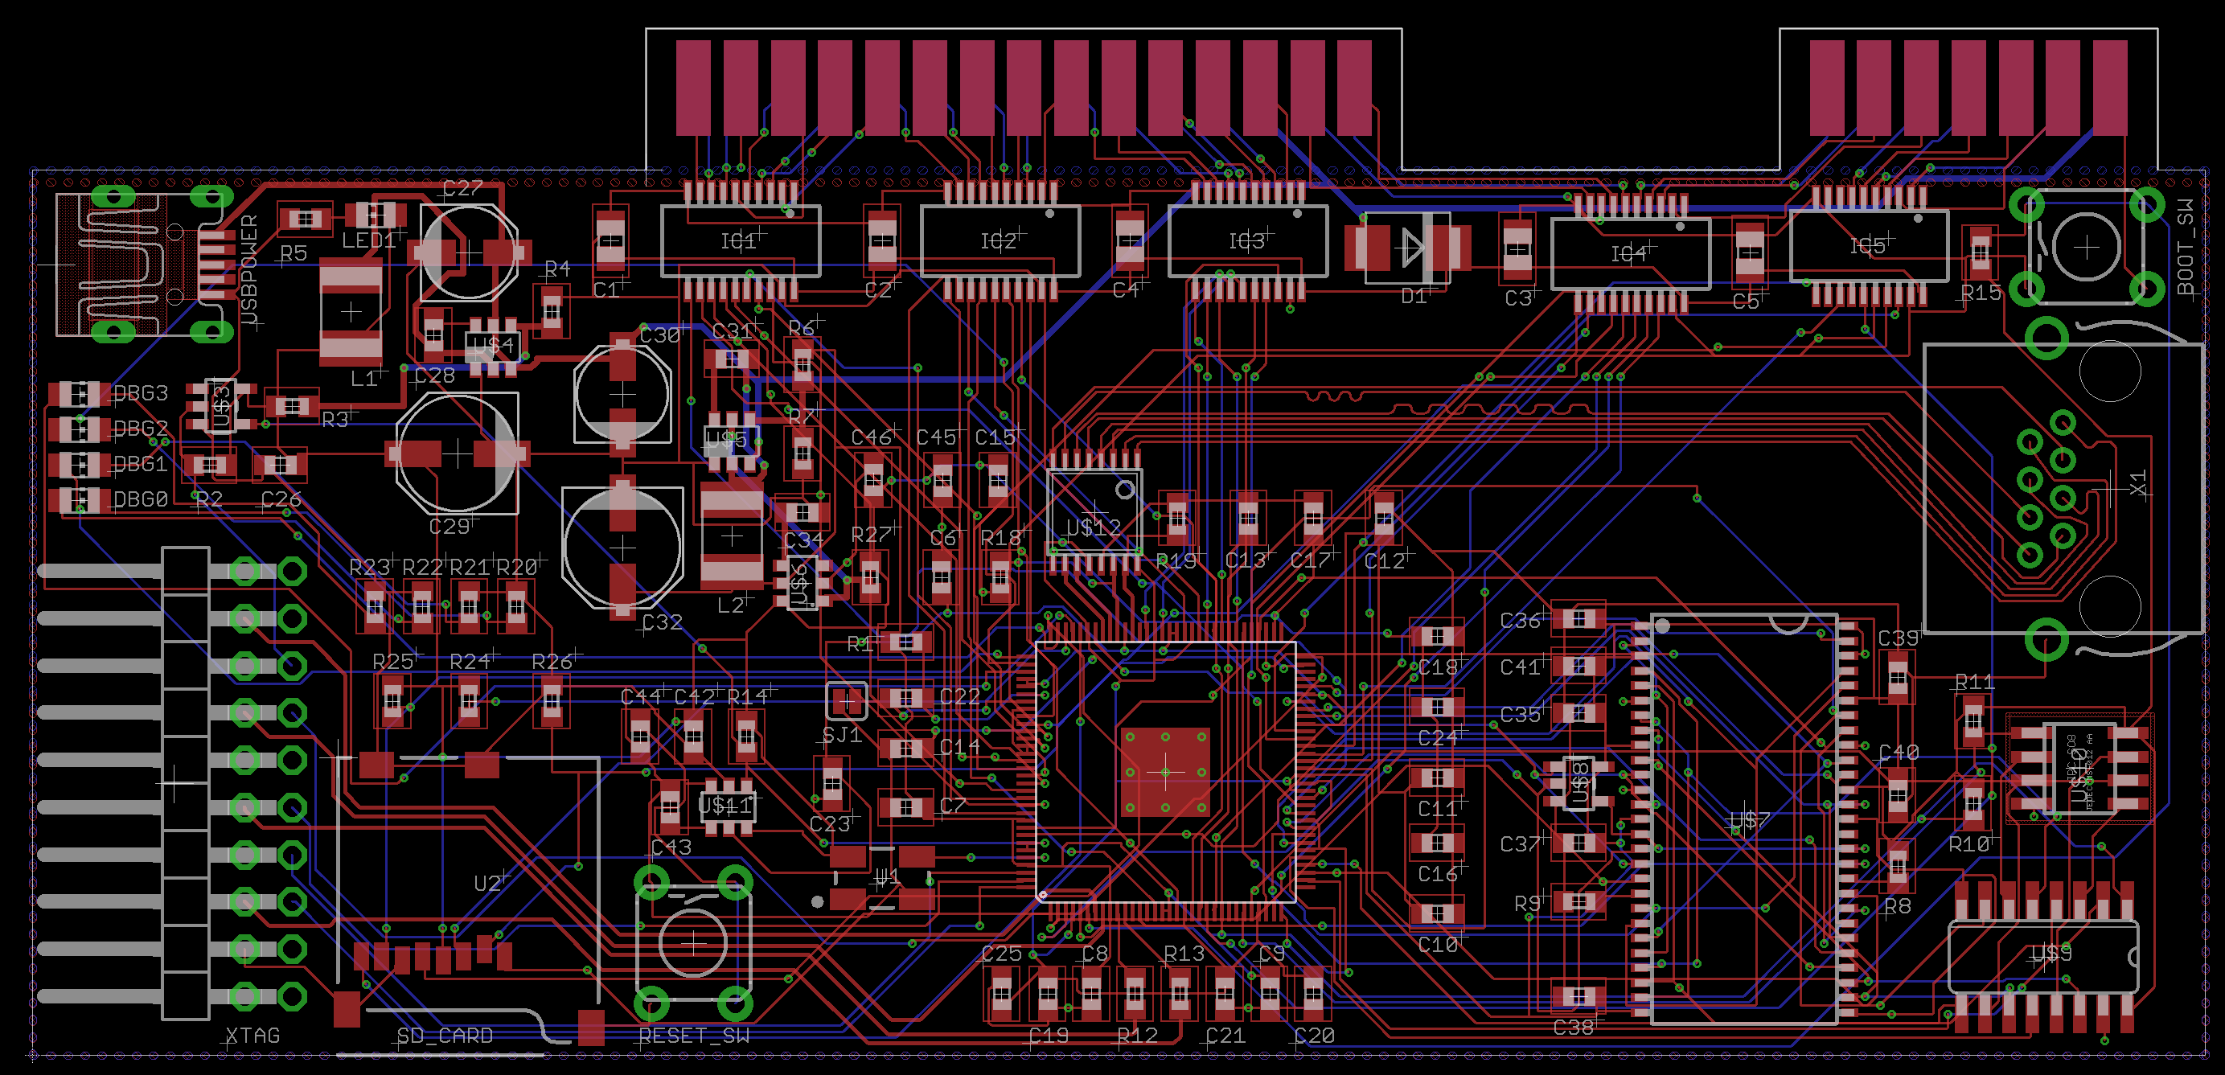This screenshot has height=1075, width=2225.
Task: Select the IC3 chip outline
Action: [1247, 241]
